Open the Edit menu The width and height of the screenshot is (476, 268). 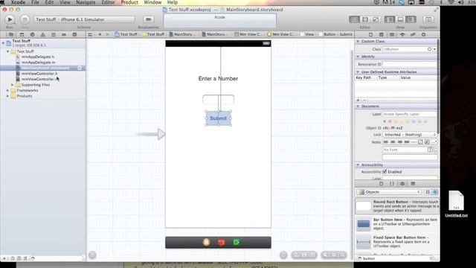[x=49, y=2]
